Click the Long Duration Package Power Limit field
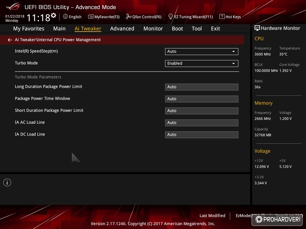Viewport: 306px width, 229px height. (x=202, y=87)
